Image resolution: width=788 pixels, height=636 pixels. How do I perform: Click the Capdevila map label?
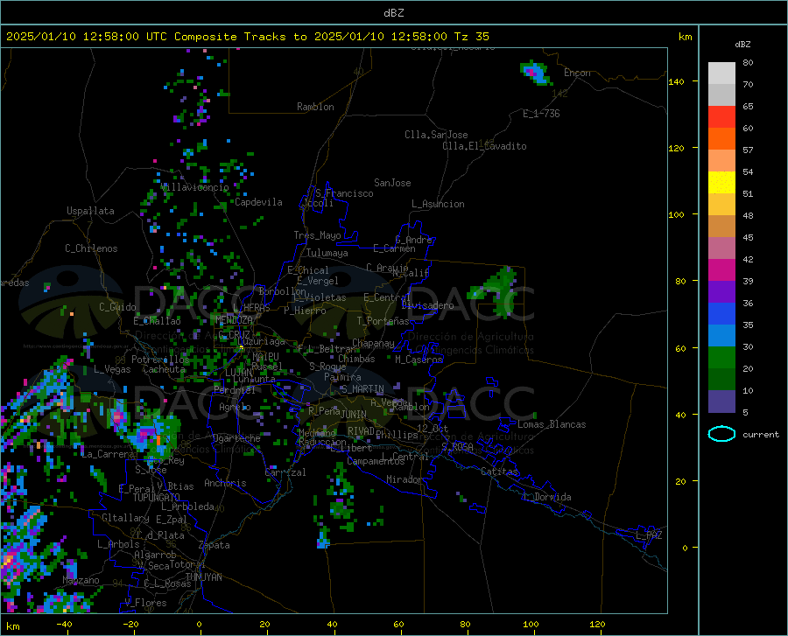tap(258, 202)
